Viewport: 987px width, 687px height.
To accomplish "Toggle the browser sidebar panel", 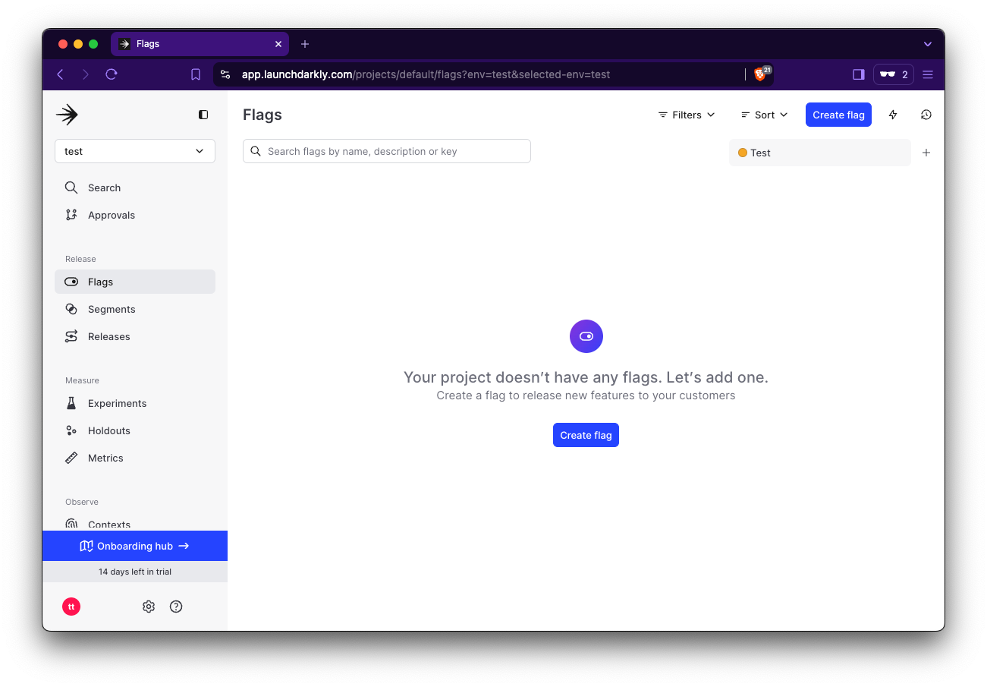I will click(858, 74).
